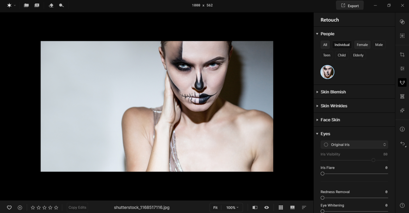Click the Iris Flare slider handle
The width and height of the screenshot is (409, 213).
[322, 174]
